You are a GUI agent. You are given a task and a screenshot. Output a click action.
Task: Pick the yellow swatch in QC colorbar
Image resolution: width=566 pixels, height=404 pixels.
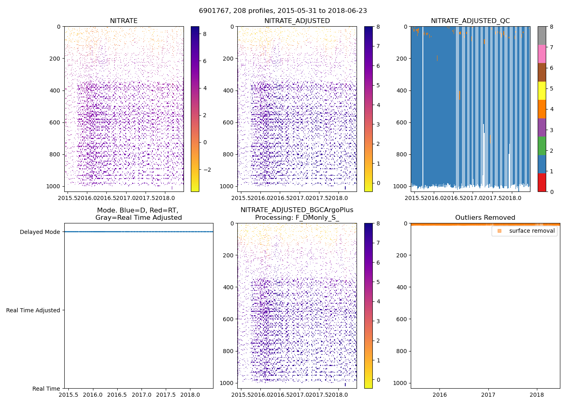click(542, 90)
